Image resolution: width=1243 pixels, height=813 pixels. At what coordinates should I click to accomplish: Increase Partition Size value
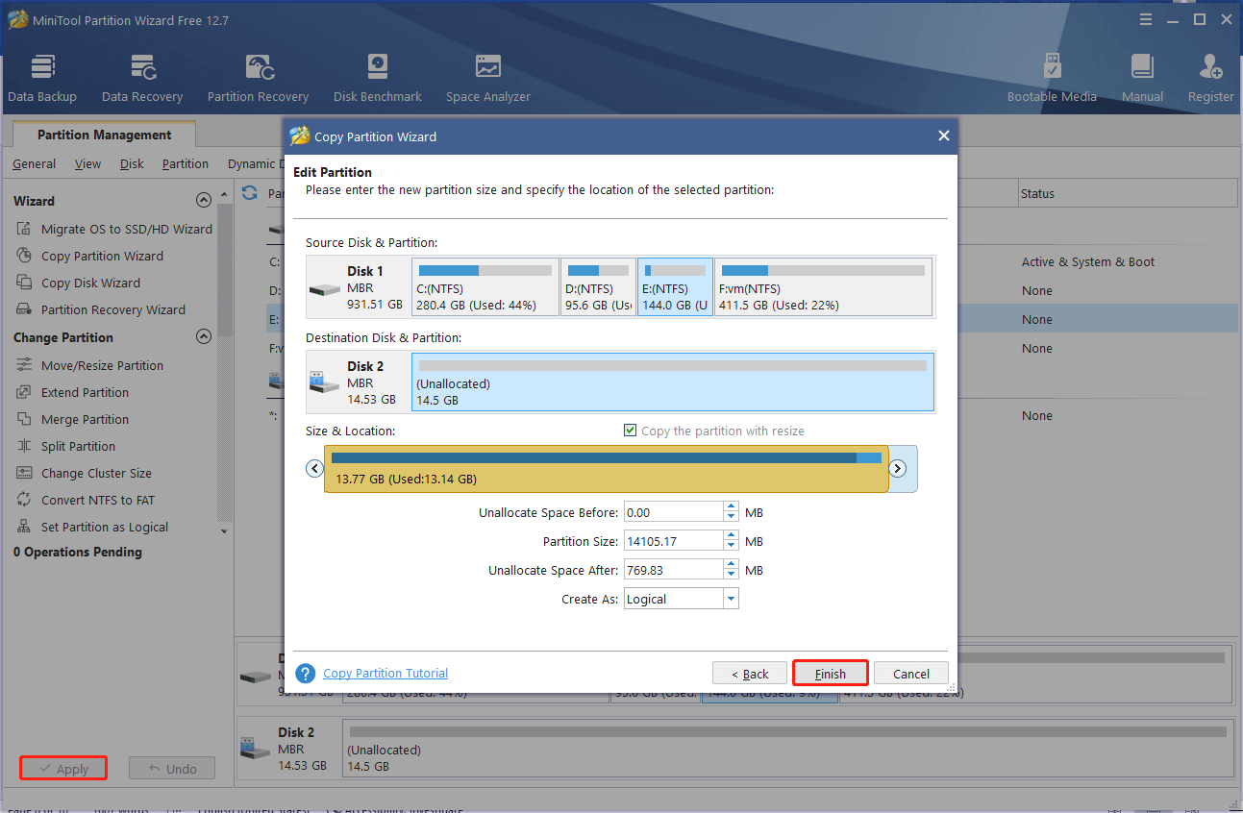(x=731, y=536)
